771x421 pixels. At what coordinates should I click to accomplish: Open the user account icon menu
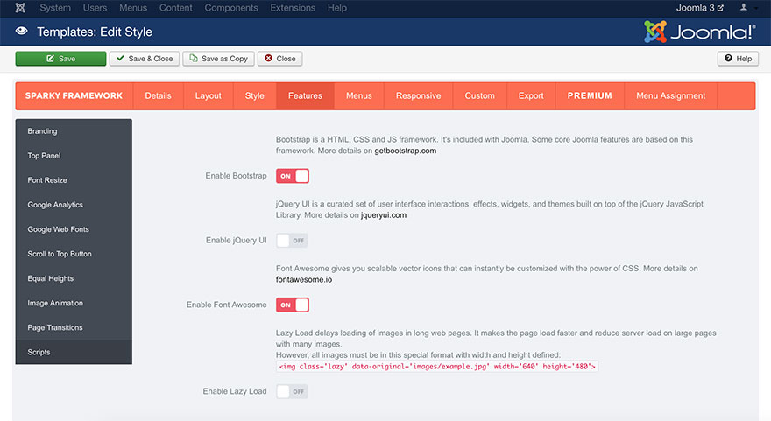tap(744, 8)
